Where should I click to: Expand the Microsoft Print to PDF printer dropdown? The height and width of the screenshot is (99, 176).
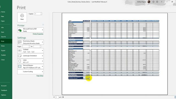[x=31, y=30]
